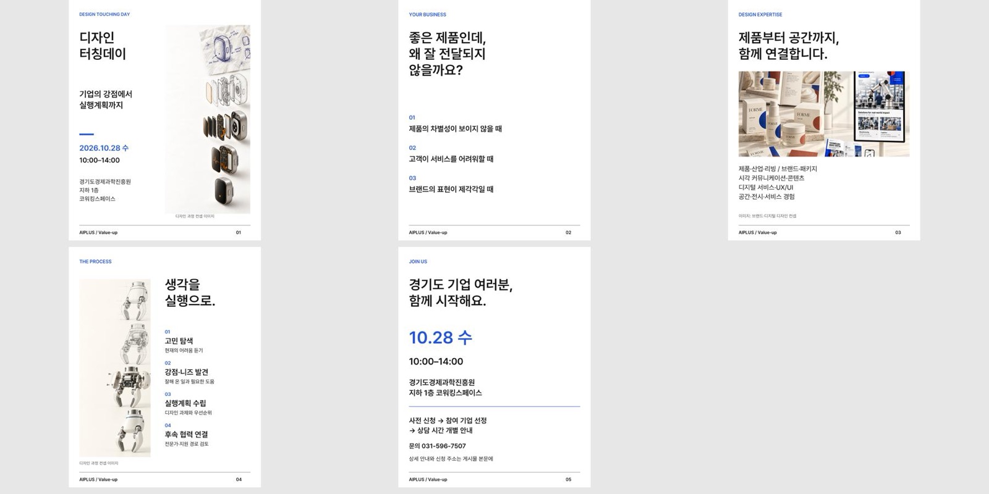
Task: Select the DESIGN TOUCHING DAY header label
Action: tap(104, 14)
